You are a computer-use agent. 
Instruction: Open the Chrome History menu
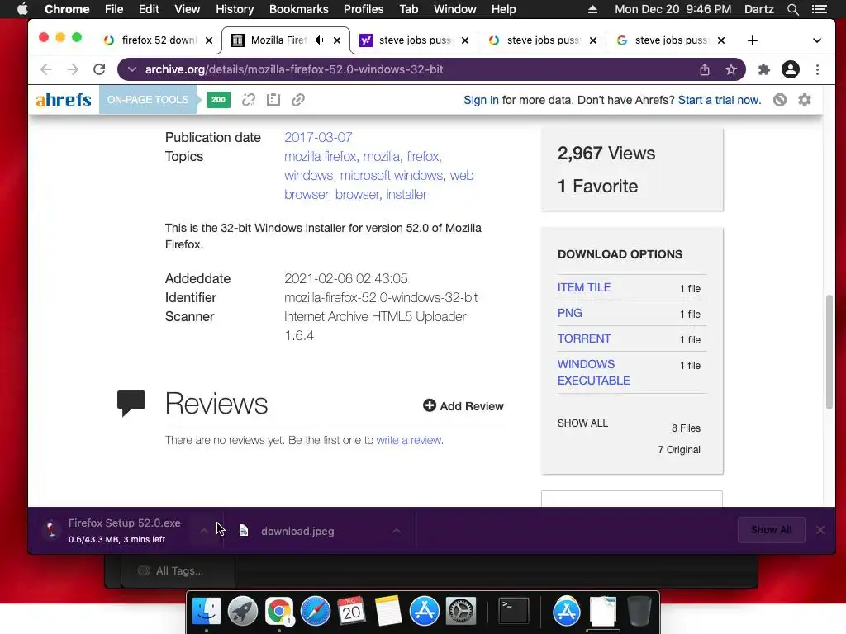tap(235, 9)
